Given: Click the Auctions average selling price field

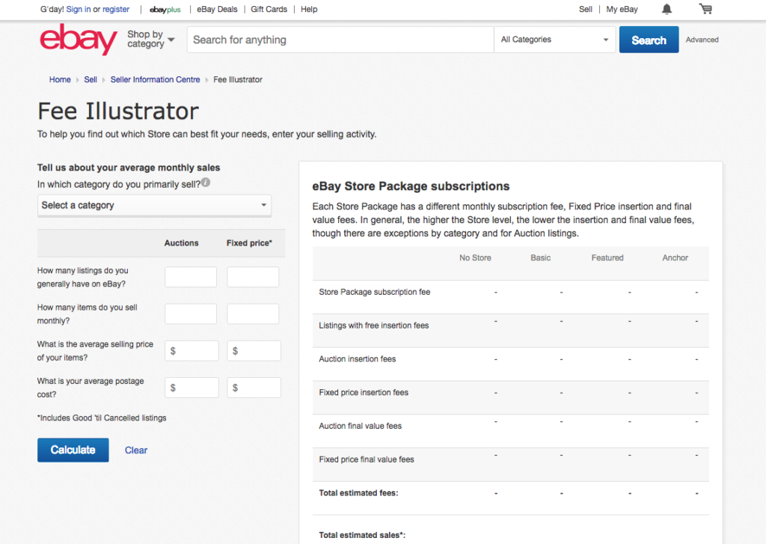Looking at the screenshot, I should (191, 351).
